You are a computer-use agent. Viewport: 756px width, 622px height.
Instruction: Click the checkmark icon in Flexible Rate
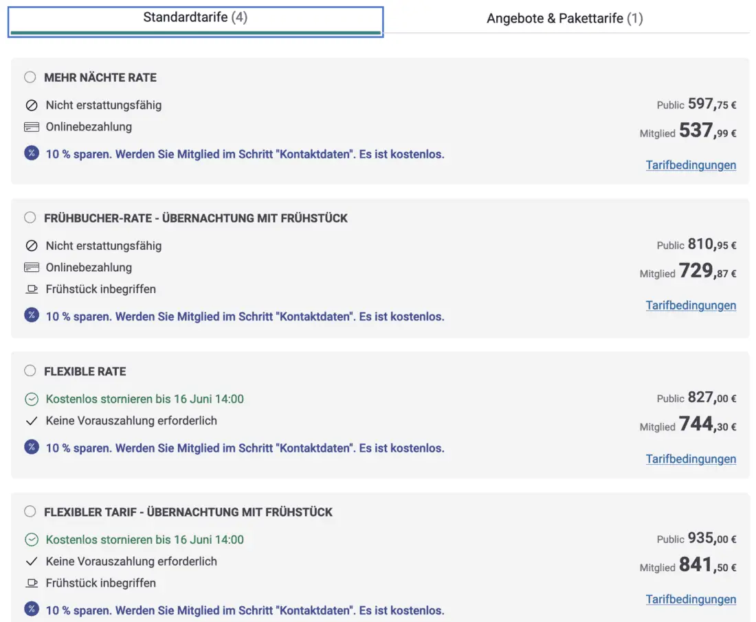31,421
